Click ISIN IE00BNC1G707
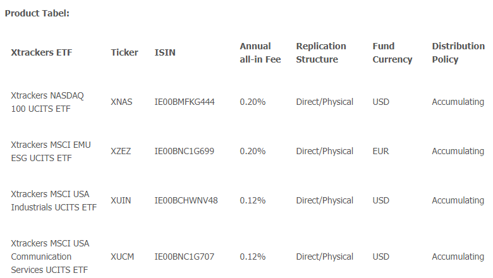This screenshot has height=278, width=493. pos(185,257)
